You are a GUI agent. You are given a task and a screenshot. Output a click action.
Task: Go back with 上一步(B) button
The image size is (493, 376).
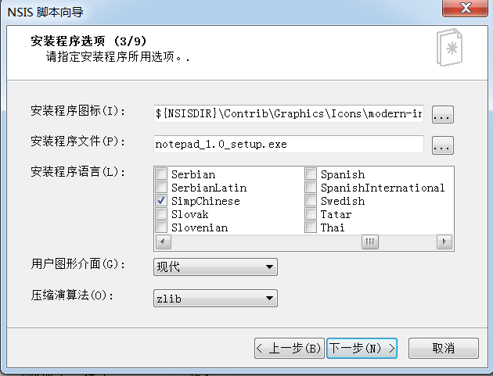click(x=290, y=349)
